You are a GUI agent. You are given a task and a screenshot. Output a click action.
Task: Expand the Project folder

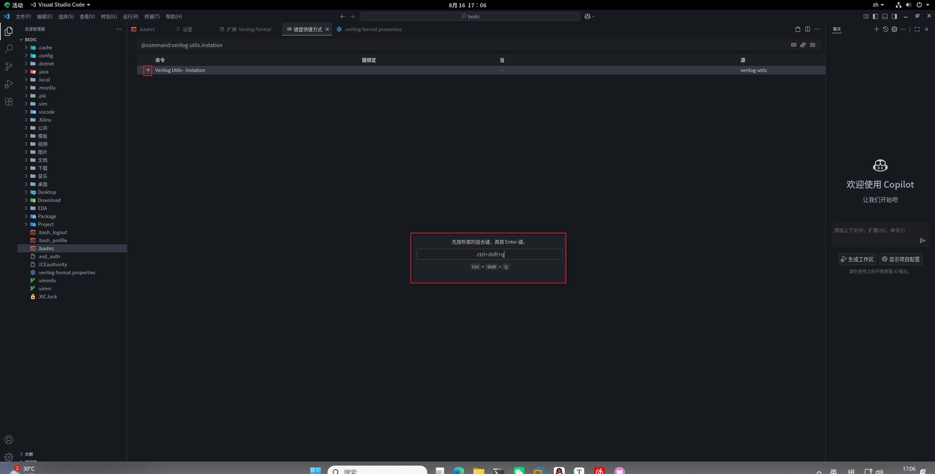tap(46, 224)
